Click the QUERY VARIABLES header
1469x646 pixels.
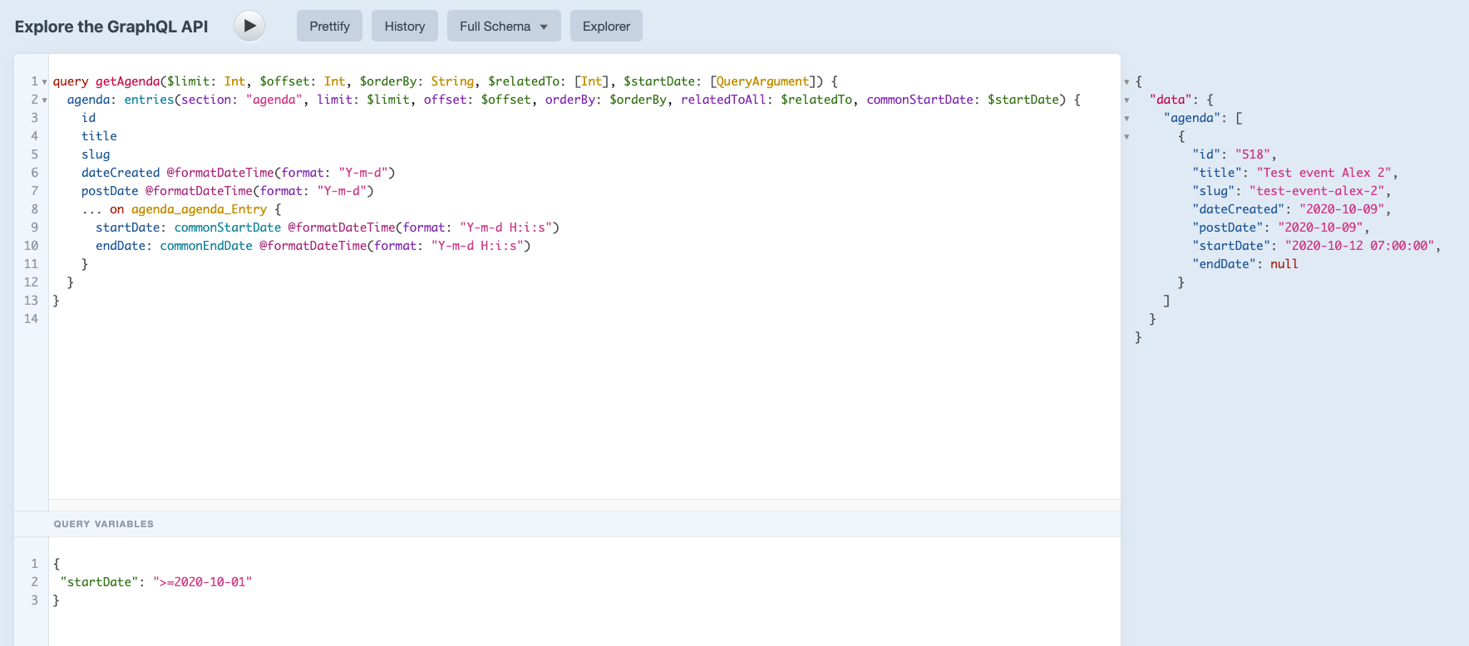pos(104,524)
